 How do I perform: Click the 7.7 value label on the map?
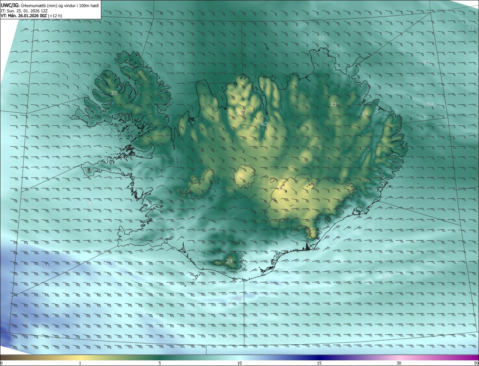(321, 38)
